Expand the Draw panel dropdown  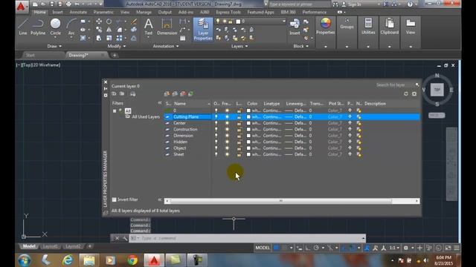tap(54, 46)
